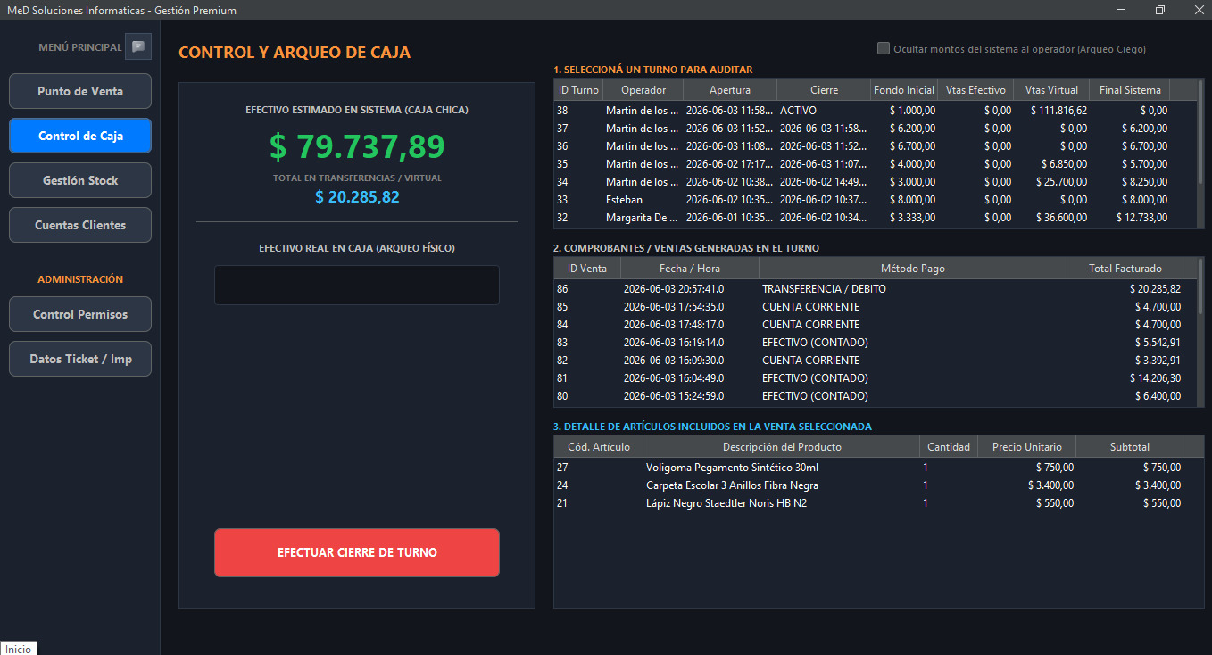The image size is (1212, 655).
Task: Click the Cierre column header
Action: [x=824, y=90]
